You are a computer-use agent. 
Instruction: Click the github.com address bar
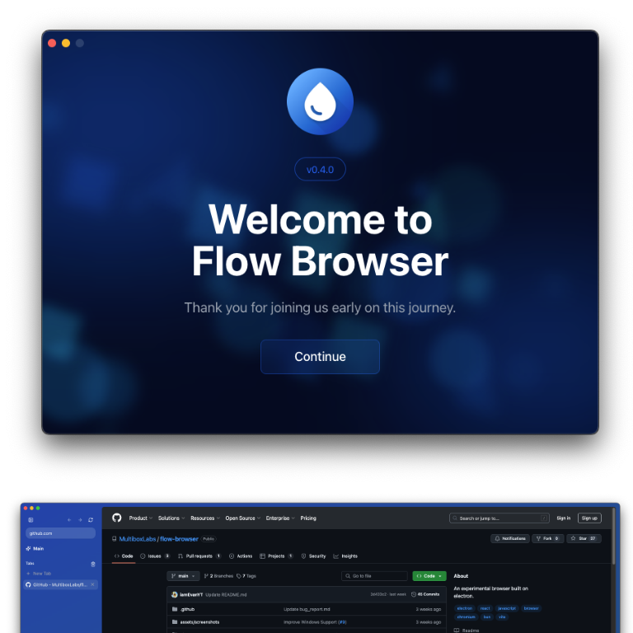[x=60, y=533]
